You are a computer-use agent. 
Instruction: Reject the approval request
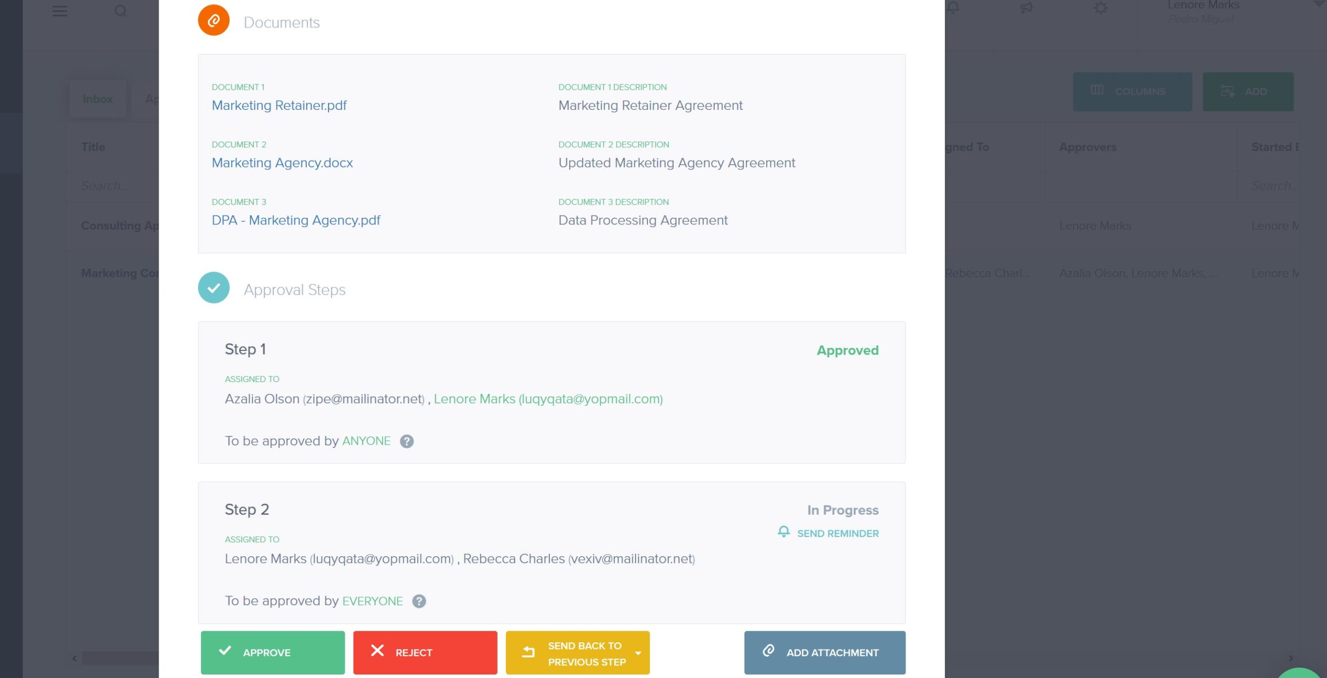click(x=425, y=653)
